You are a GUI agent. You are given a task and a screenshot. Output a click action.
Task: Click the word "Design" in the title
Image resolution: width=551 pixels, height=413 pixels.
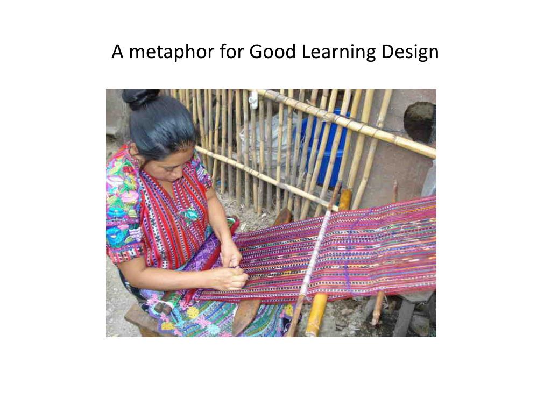pos(410,52)
